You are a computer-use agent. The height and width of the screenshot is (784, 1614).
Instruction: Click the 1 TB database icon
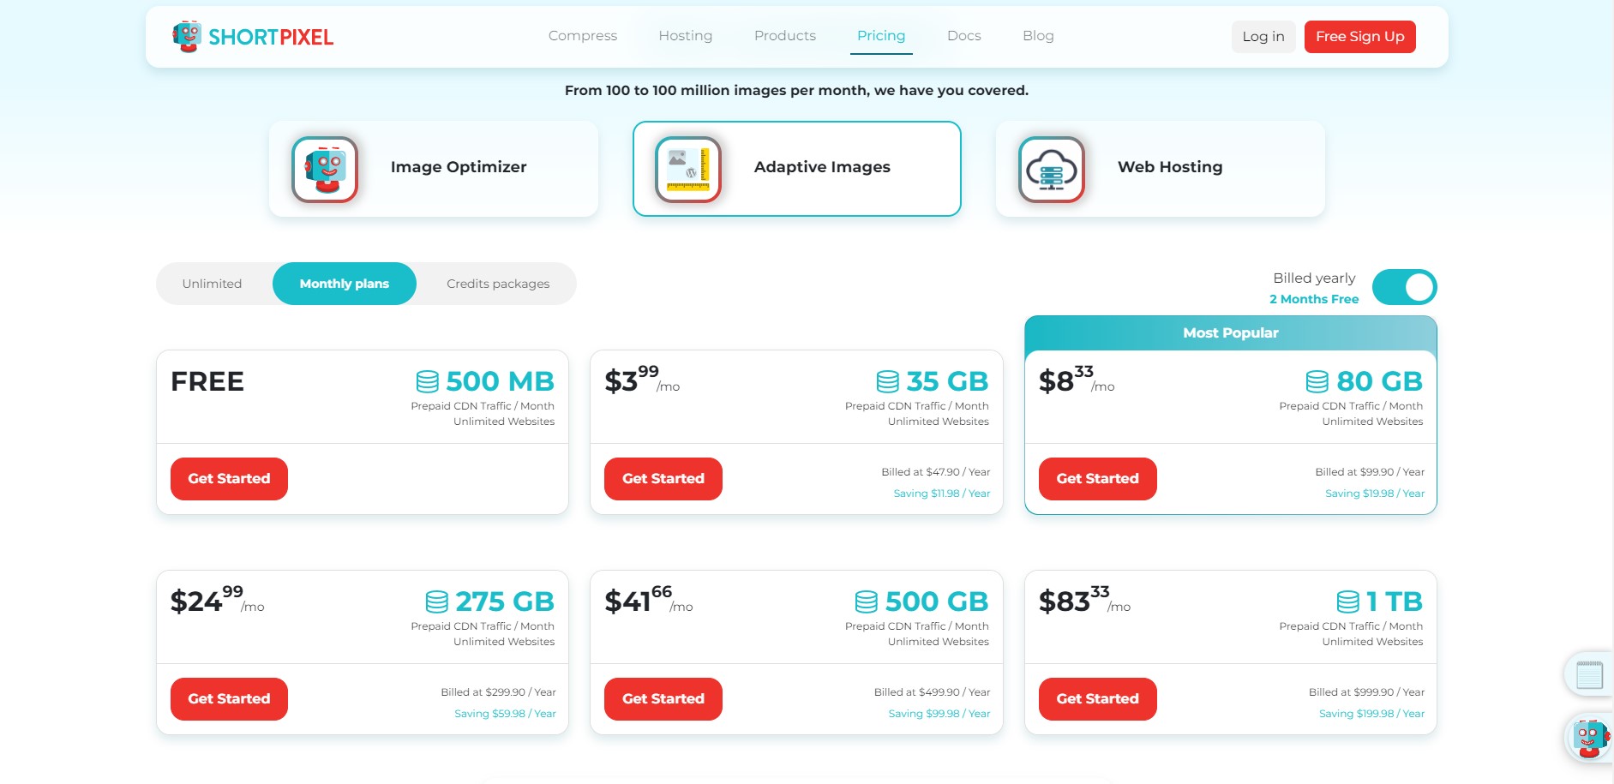point(1348,601)
